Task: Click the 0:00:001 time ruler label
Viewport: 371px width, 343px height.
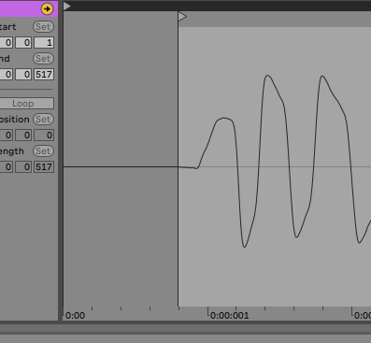Action: click(230, 316)
